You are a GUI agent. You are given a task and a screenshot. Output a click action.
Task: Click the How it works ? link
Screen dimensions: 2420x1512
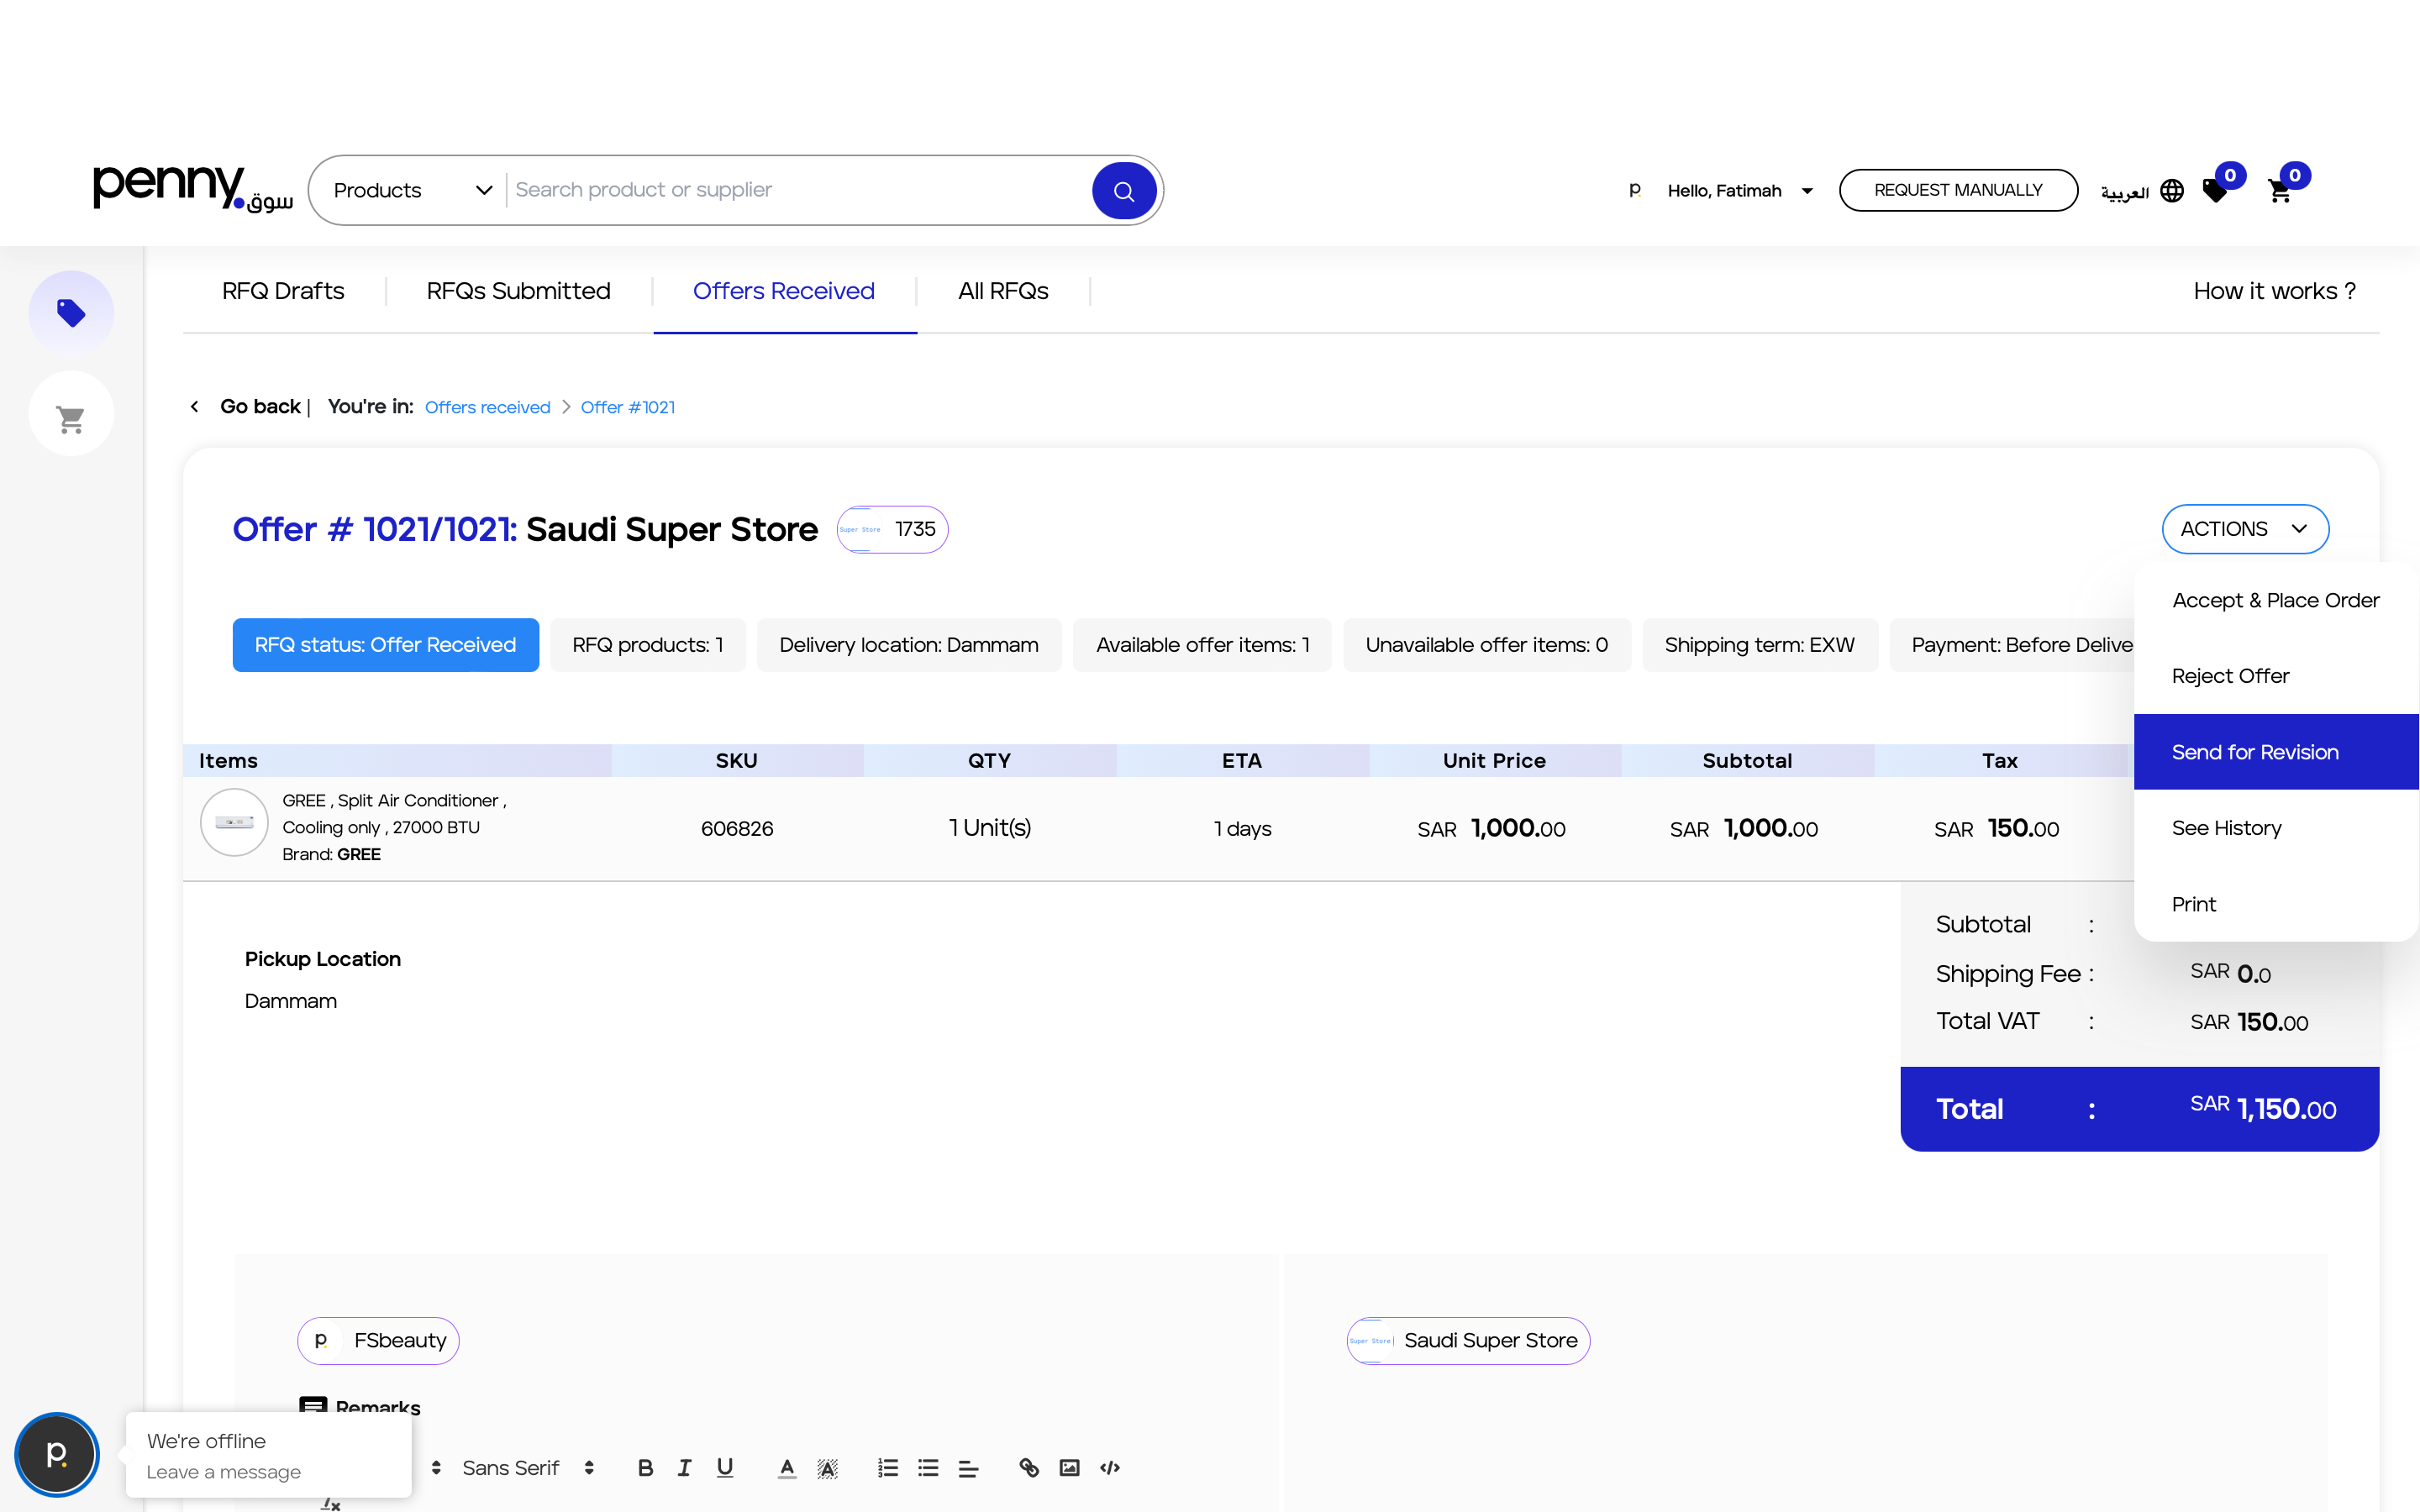(2274, 291)
